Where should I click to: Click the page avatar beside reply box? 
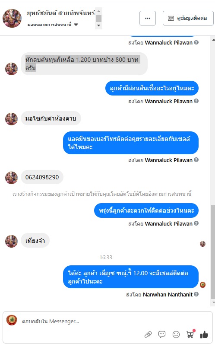12,320
